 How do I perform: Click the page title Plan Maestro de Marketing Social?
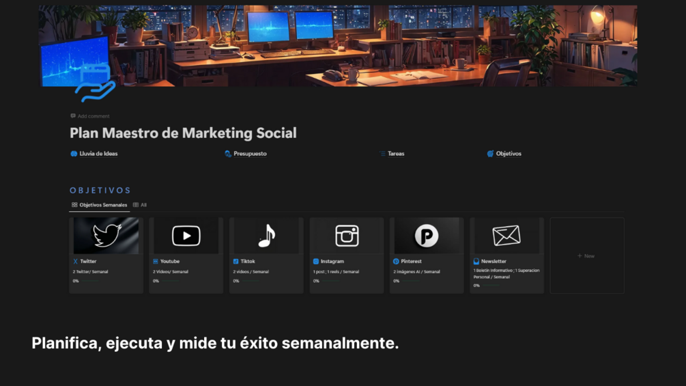pyautogui.click(x=183, y=133)
